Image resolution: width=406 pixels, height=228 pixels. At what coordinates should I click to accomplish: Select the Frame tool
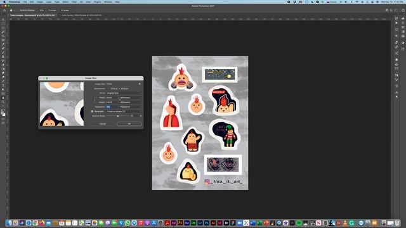click(x=3, y=40)
